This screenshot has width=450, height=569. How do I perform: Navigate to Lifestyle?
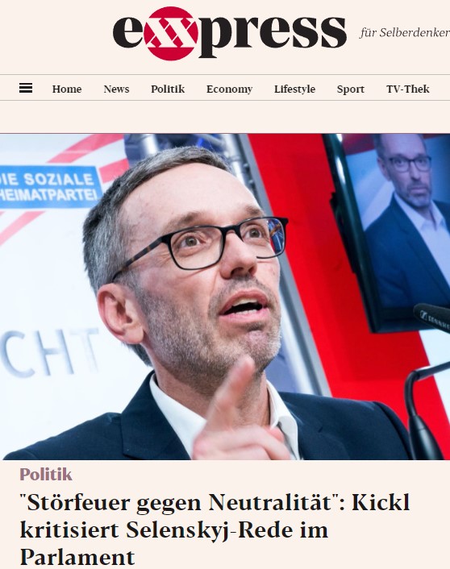(x=294, y=89)
